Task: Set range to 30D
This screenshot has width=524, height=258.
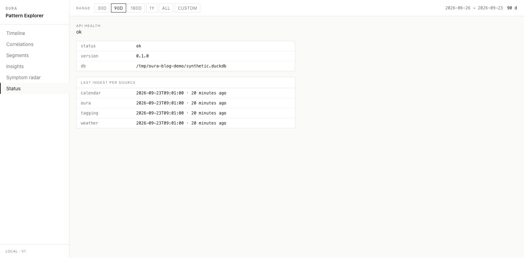Action: pyautogui.click(x=102, y=8)
